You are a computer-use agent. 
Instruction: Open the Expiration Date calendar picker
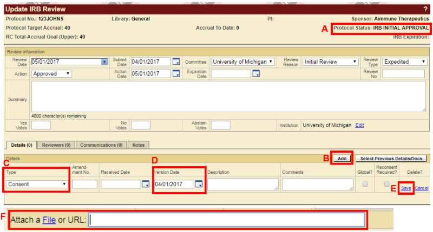coord(256,73)
